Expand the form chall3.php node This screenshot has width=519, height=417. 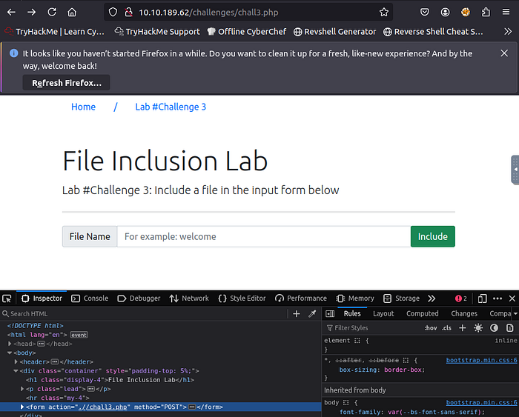[x=22, y=407]
